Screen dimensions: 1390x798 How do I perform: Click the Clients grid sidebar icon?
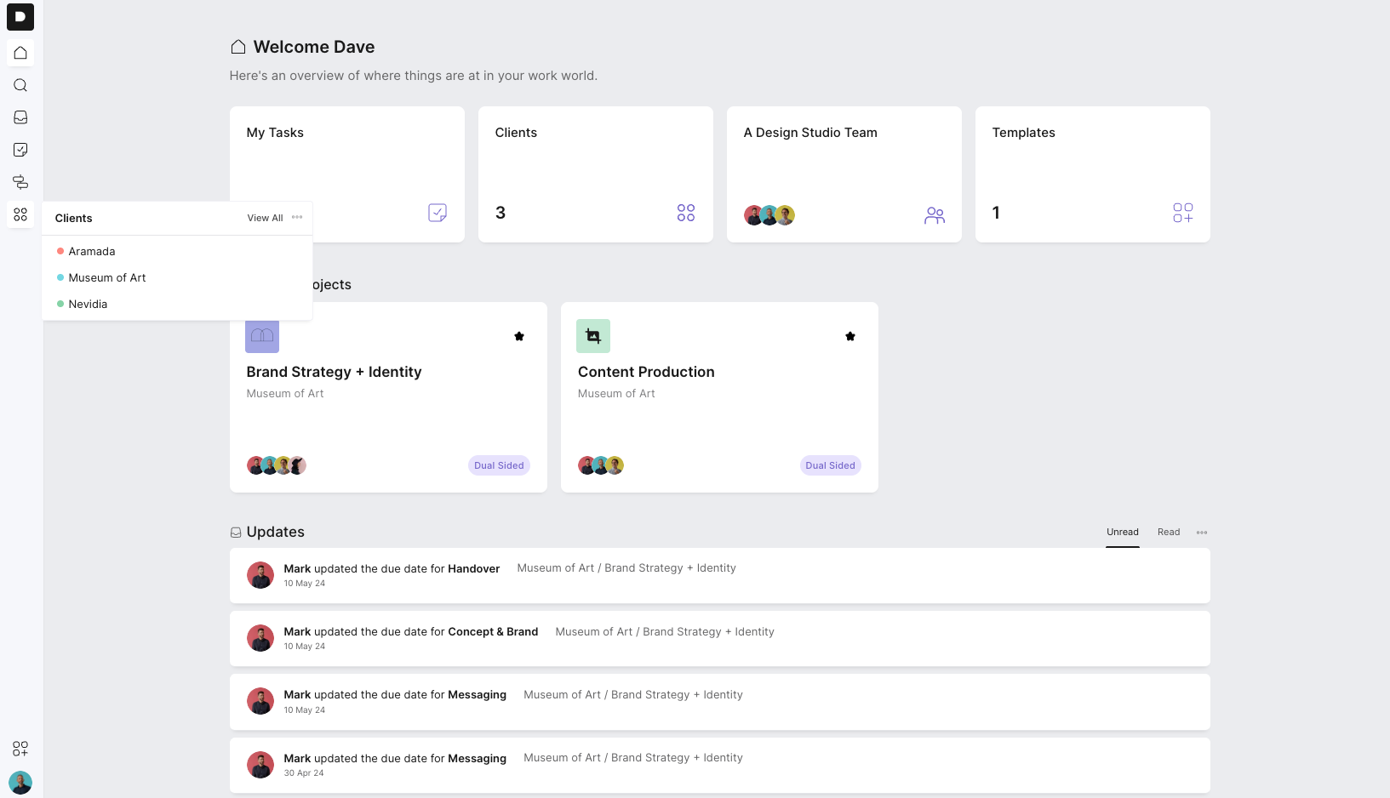[x=20, y=214]
